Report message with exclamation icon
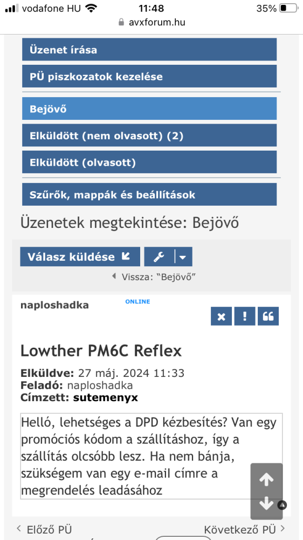This screenshot has height=540, width=303. click(245, 316)
